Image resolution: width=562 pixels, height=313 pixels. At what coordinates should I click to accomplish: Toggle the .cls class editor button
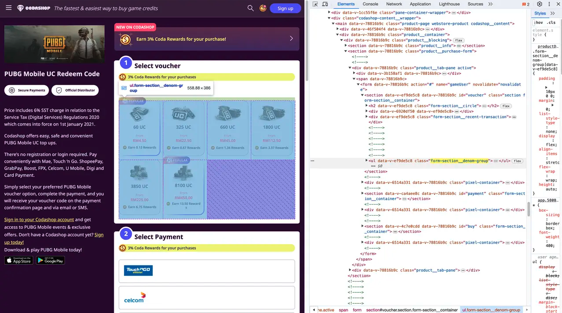551,22
